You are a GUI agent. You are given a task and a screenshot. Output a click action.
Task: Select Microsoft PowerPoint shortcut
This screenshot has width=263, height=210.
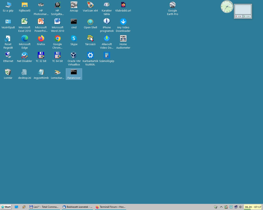pyautogui.click(x=41, y=25)
